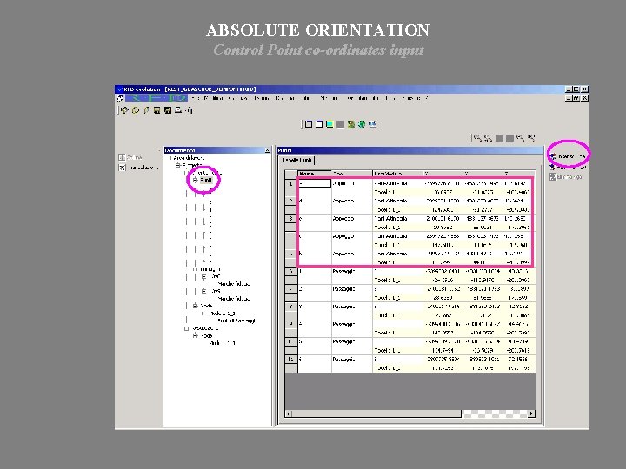Image resolution: width=626 pixels, height=469 pixels.
Task: Collapse the second image node under Immagini
Action: point(203,291)
